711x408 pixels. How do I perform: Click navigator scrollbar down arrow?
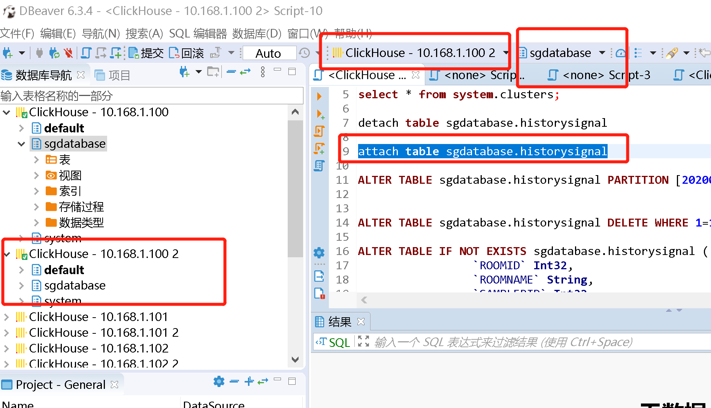[x=295, y=359]
